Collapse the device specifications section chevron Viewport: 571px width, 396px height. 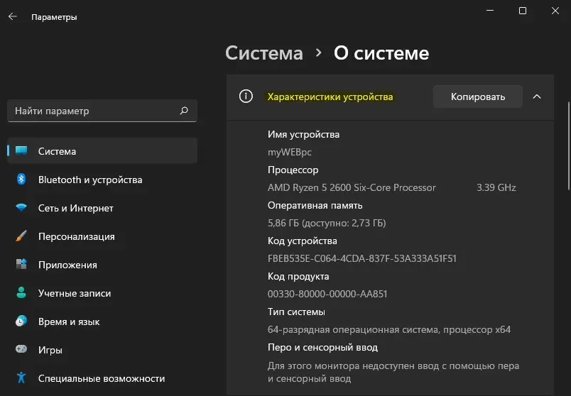pyautogui.click(x=537, y=97)
